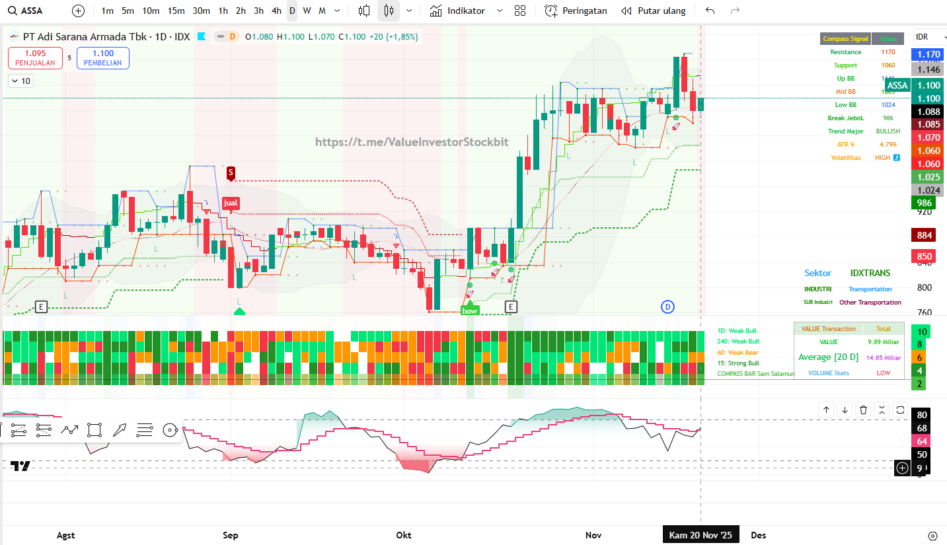Open indicator templates grid icon
Image resolution: width=947 pixels, height=545 pixels.
520,11
